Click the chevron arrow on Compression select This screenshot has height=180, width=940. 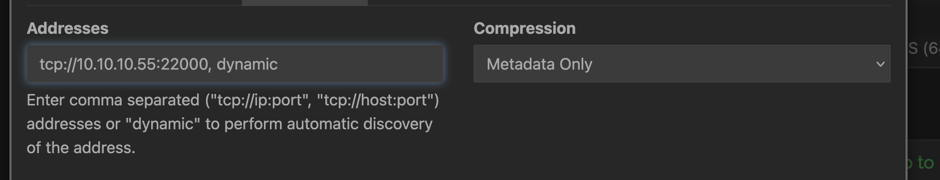(880, 64)
